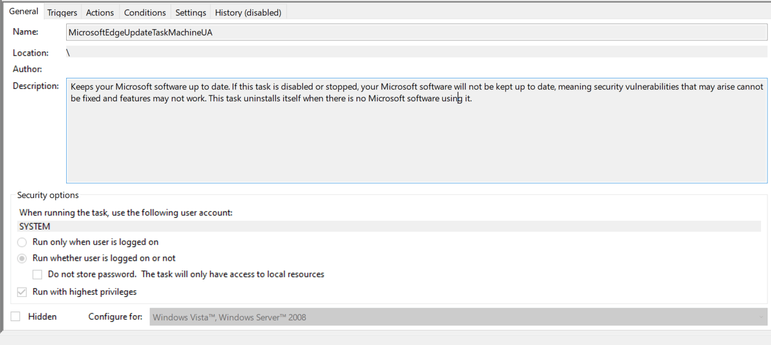Click the 'Name:' label

click(26, 32)
